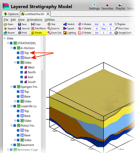135x153 pixels.
Task: Uncheck the Basement checkbox
Action: (x=15, y=145)
